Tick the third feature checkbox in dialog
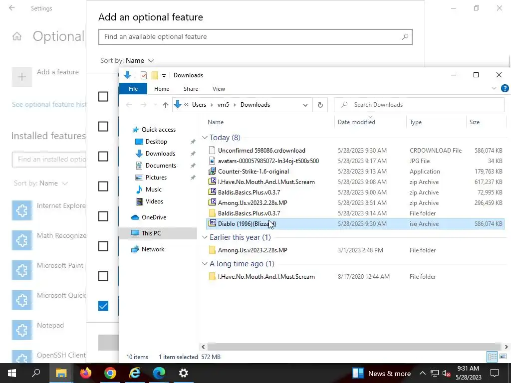Screen dimensions: 511x383 pyautogui.click(x=103, y=156)
